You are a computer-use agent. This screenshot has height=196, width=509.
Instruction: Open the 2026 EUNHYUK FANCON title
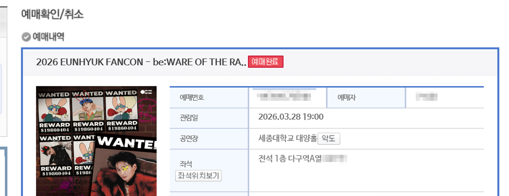[141, 62]
